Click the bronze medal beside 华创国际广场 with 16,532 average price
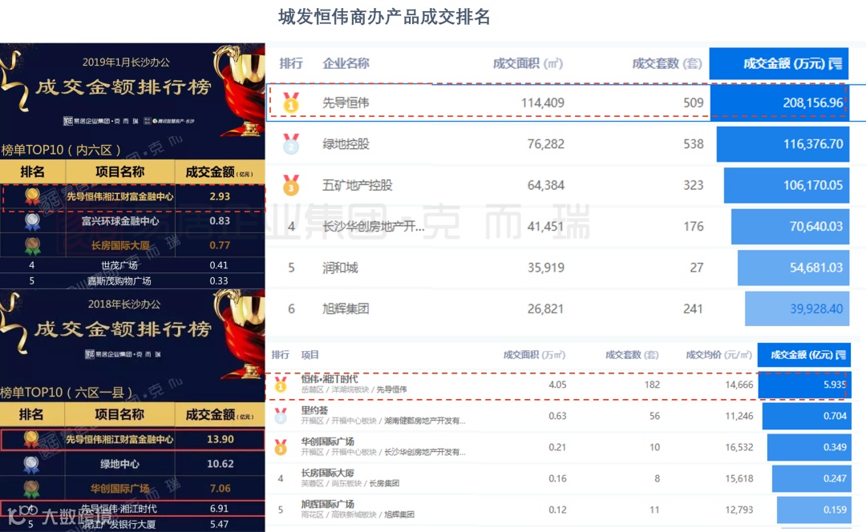The image size is (866, 532). (281, 447)
